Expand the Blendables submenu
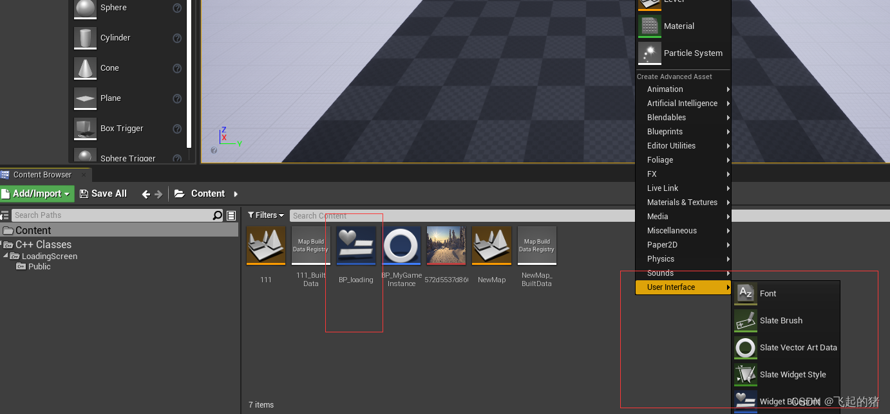This screenshot has width=890, height=414. tap(683, 118)
